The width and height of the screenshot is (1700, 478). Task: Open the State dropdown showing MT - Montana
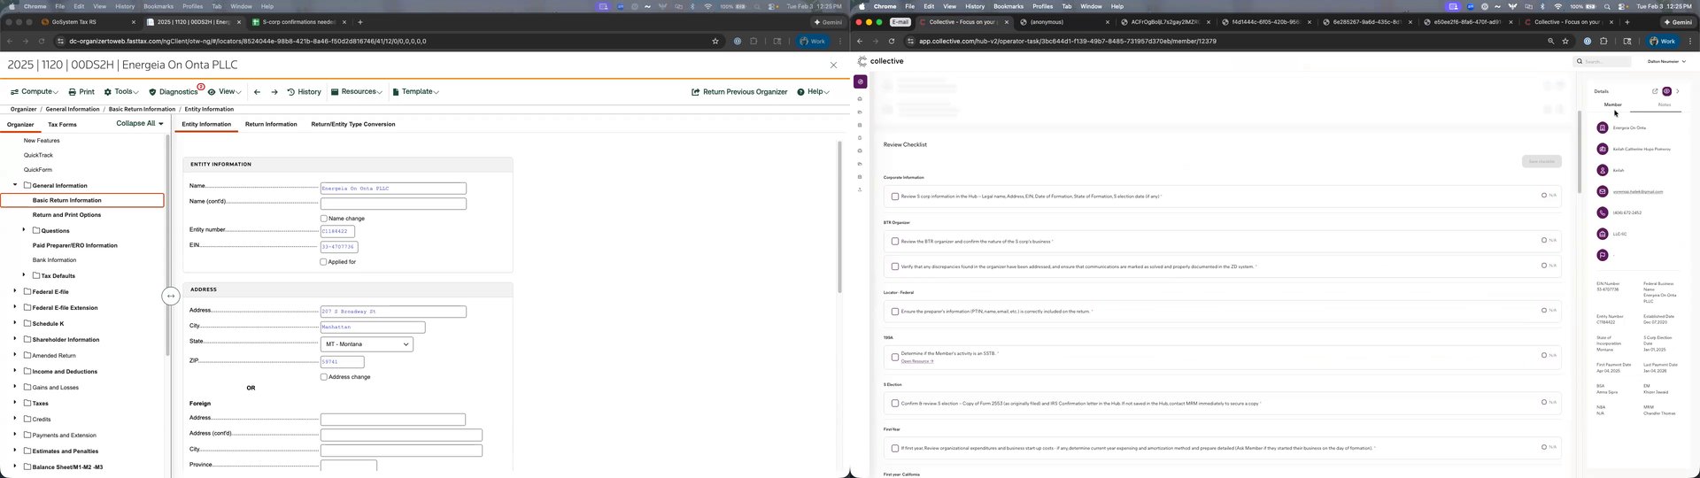click(x=367, y=344)
